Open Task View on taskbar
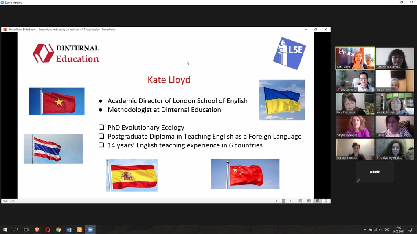Image resolution: width=417 pixels, height=234 pixels. click(x=26, y=230)
